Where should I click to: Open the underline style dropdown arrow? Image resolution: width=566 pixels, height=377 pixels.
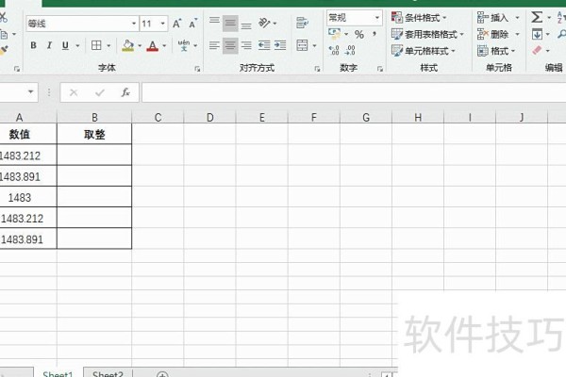77,46
